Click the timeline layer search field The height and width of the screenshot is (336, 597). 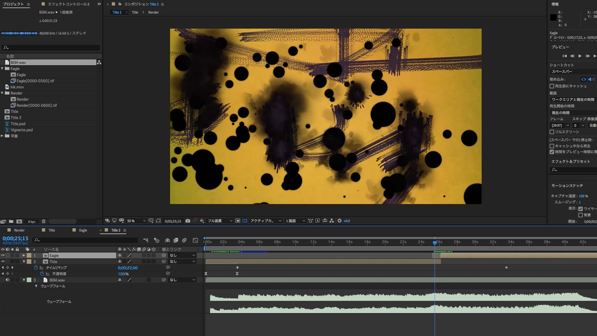click(x=86, y=240)
